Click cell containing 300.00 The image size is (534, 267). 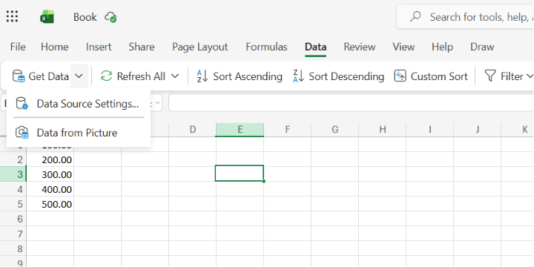(x=50, y=174)
